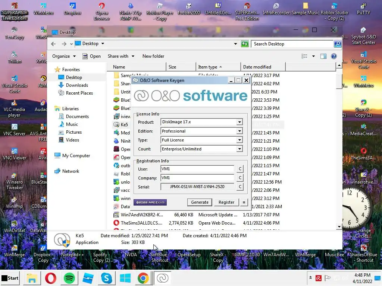Open the Product dropdown showing DiskImage 17.x
Screen dimensions: 382x286
coord(239,122)
